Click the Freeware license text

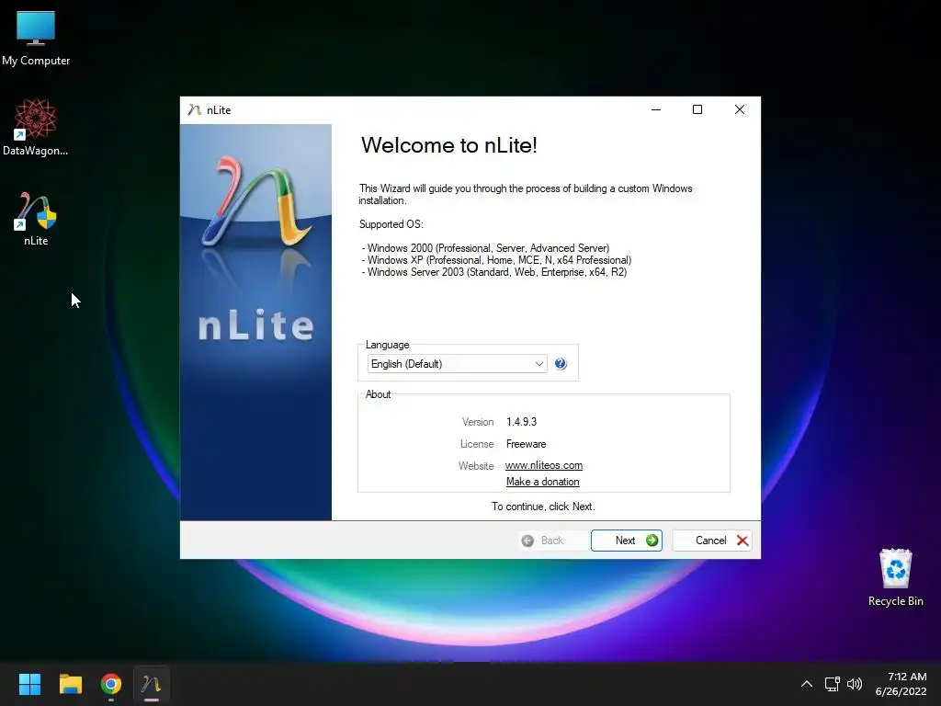click(526, 444)
